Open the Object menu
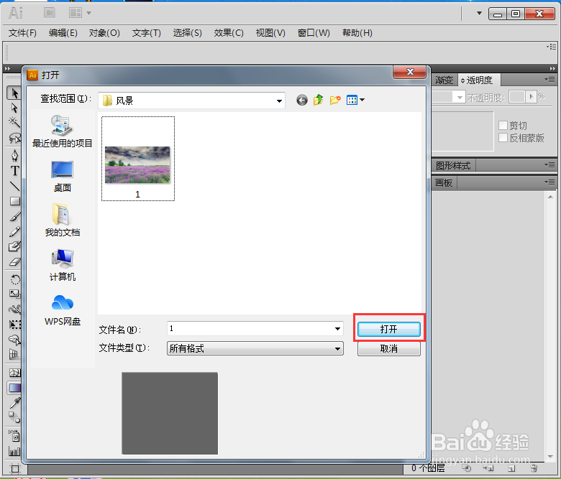561x479 pixels. [x=104, y=33]
